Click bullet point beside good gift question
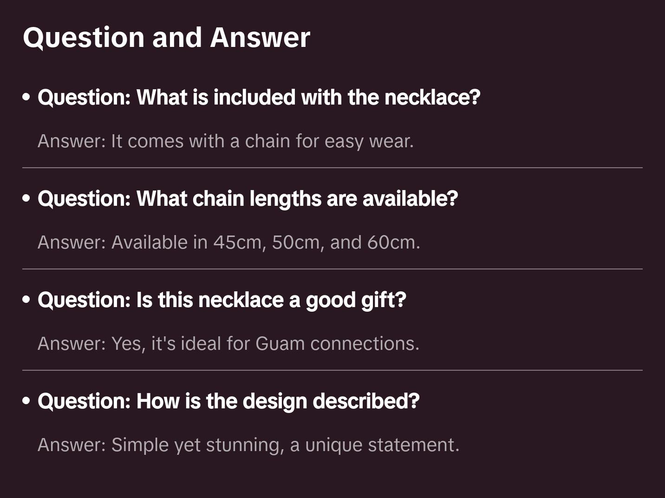 tap(26, 300)
